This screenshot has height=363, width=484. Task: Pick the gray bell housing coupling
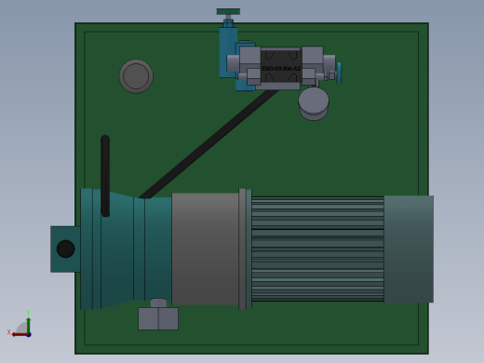point(206,249)
